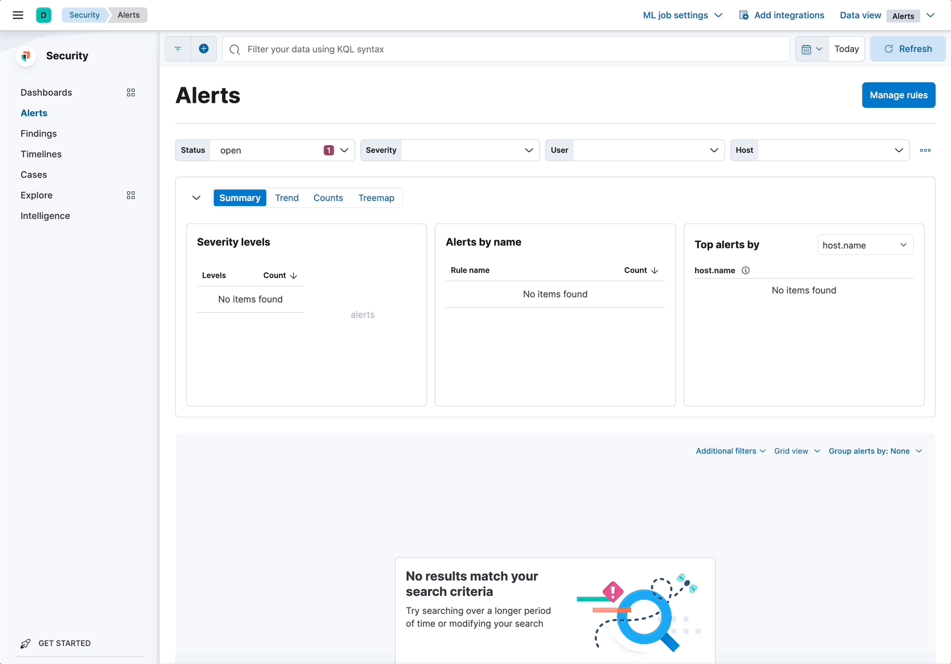Click the host.name info icon
Image resolution: width=951 pixels, height=664 pixels.
tap(746, 270)
